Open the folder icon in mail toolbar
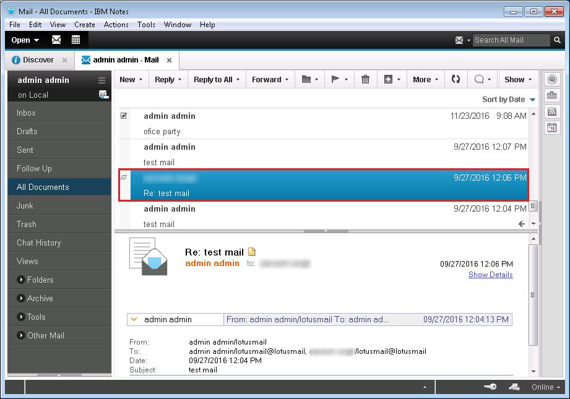570x399 pixels. coord(306,79)
